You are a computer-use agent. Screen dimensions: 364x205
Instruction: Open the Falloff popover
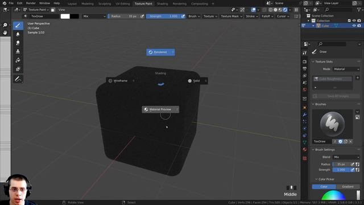267,17
